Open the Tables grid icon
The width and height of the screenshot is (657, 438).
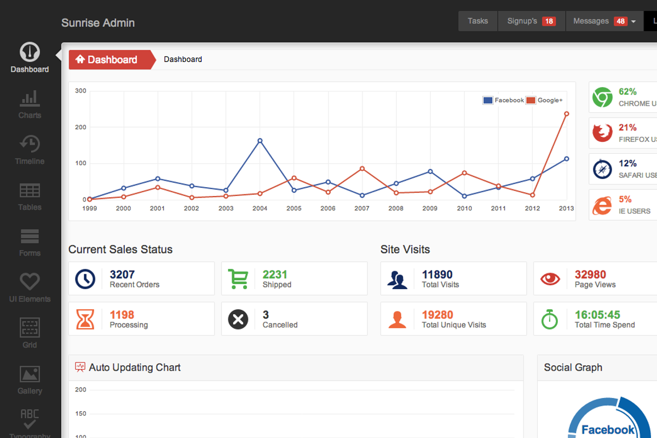point(30,191)
